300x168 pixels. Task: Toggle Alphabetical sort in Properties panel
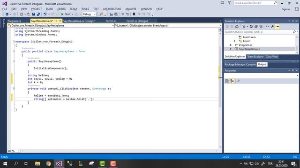(x=232, y=81)
